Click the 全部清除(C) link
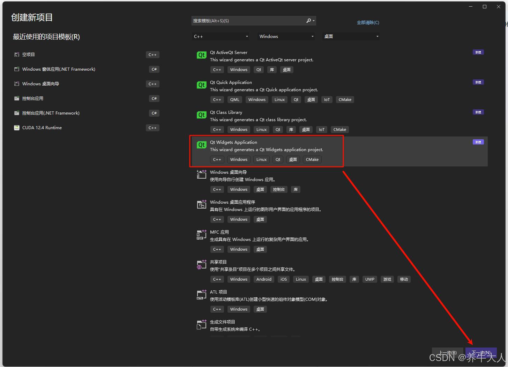The width and height of the screenshot is (508, 367). (x=368, y=23)
